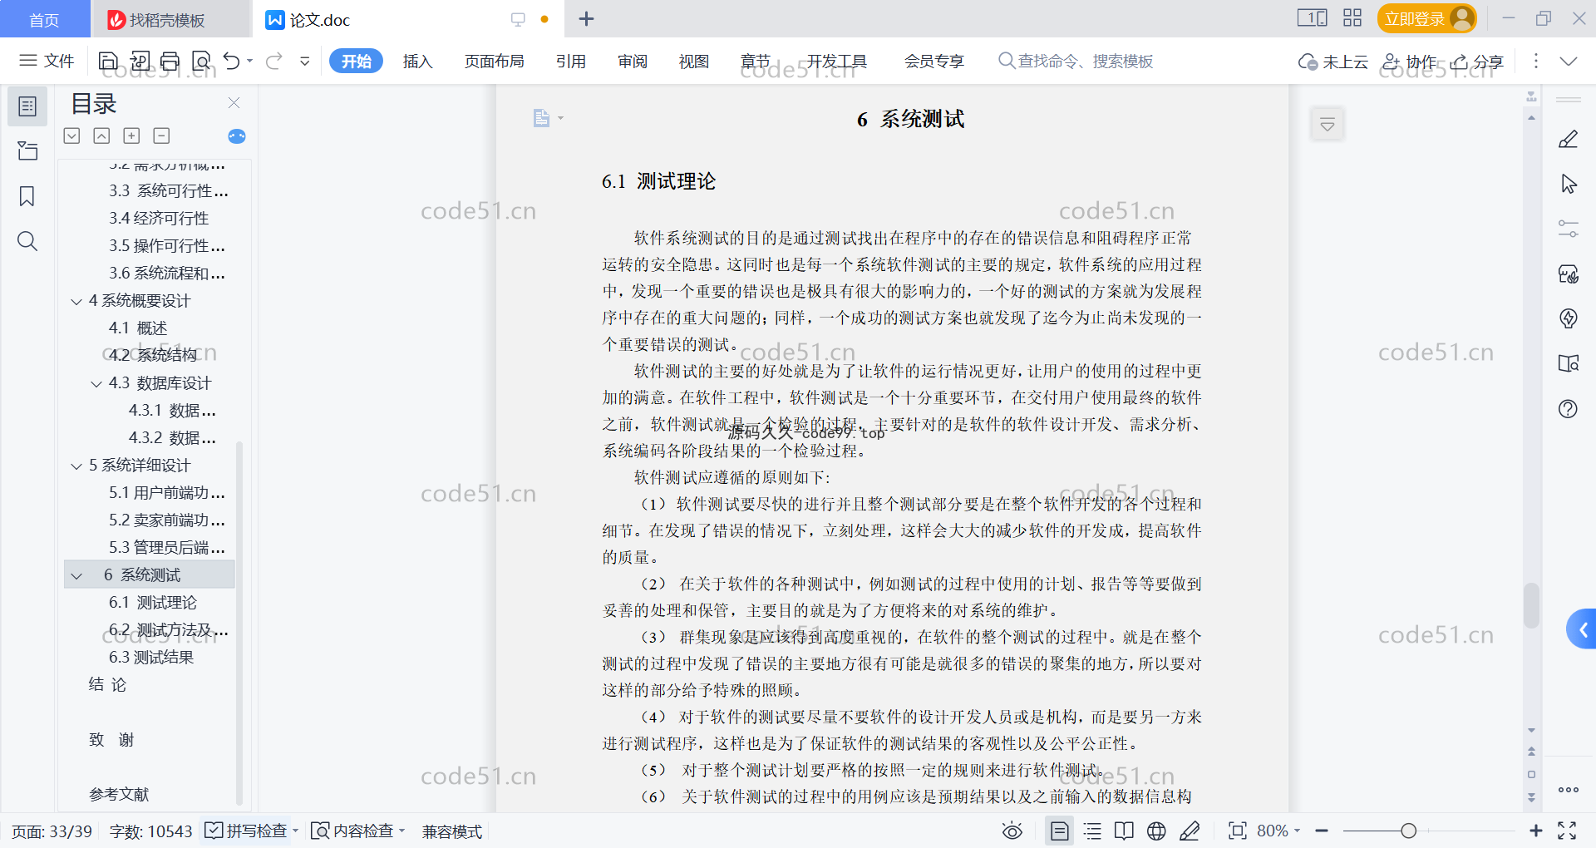
Task: Adjust the zoom slider handle
Action: (1408, 831)
